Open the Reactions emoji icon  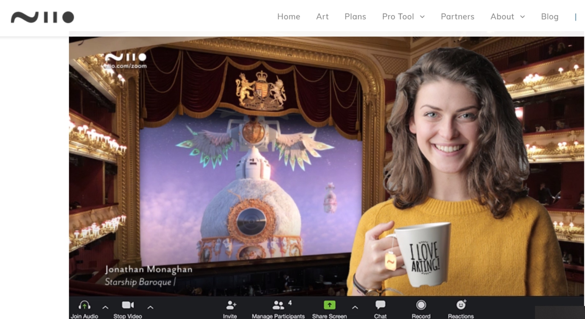(x=461, y=305)
